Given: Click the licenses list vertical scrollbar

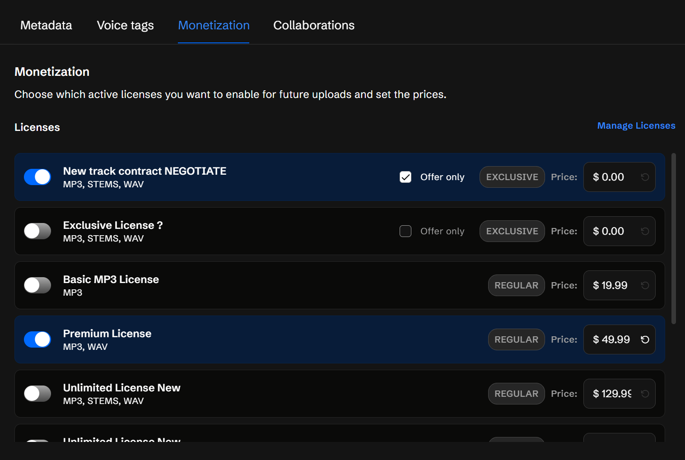Looking at the screenshot, I should [x=673, y=238].
